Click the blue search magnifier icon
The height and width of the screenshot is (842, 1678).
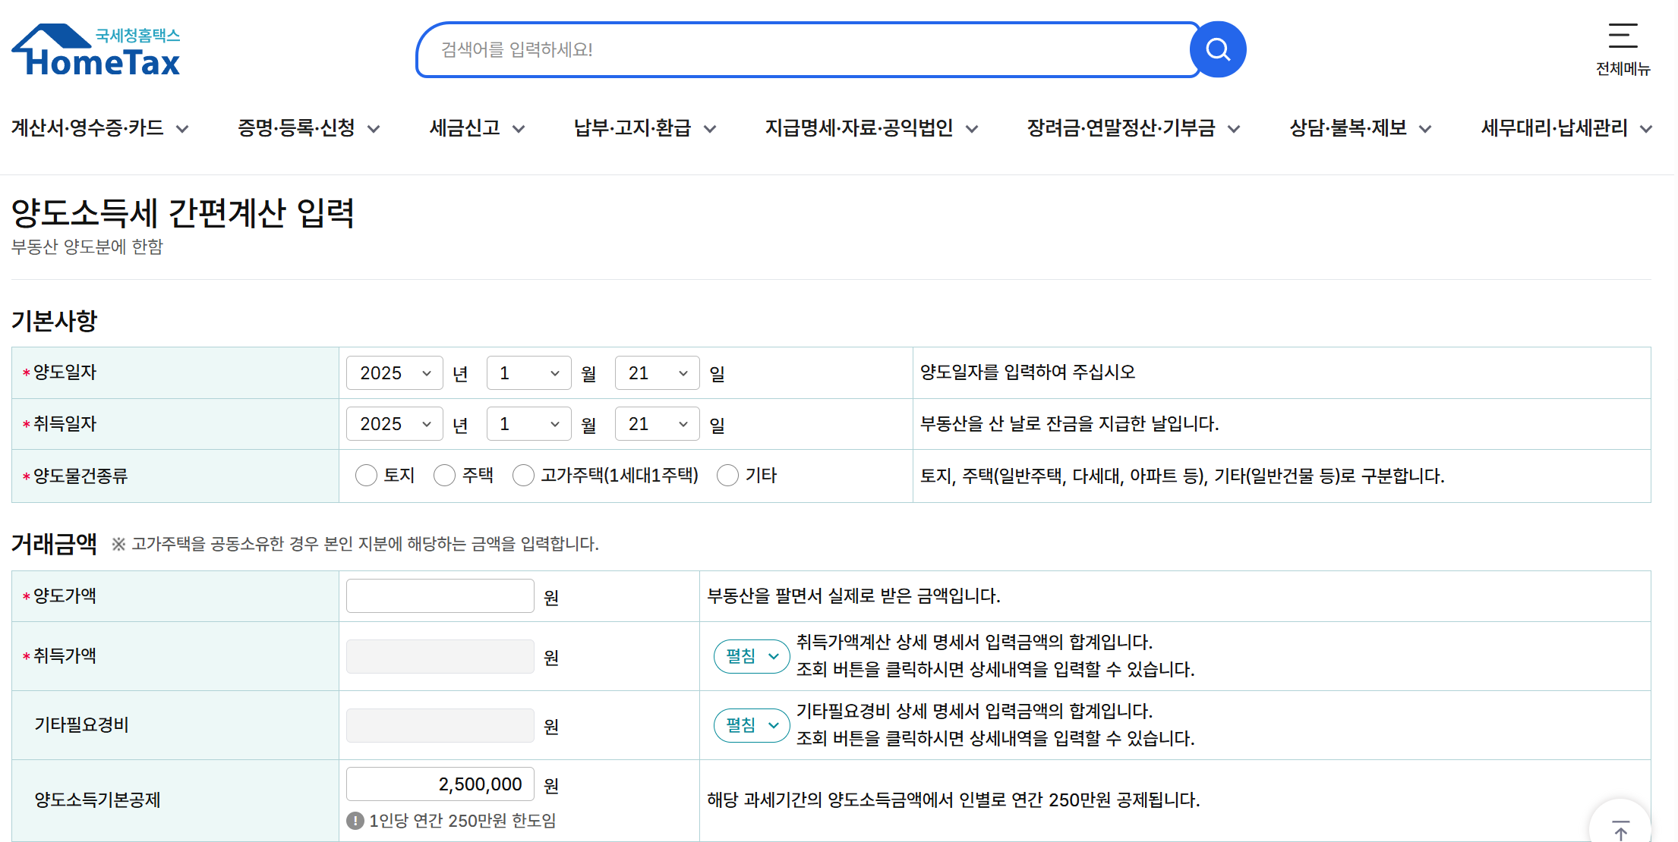coord(1218,49)
